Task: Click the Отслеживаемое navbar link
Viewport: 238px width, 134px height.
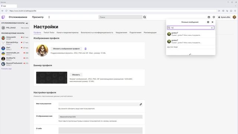Action: [18, 17]
